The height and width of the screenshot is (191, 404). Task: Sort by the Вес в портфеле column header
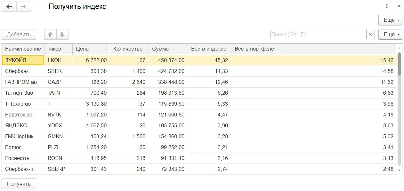coord(314,49)
